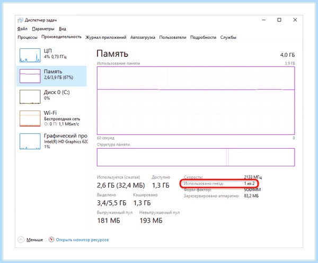This screenshot has width=318, height=263.
Task: Select the Графический процессор graph thumbnail
Action: click(x=30, y=141)
